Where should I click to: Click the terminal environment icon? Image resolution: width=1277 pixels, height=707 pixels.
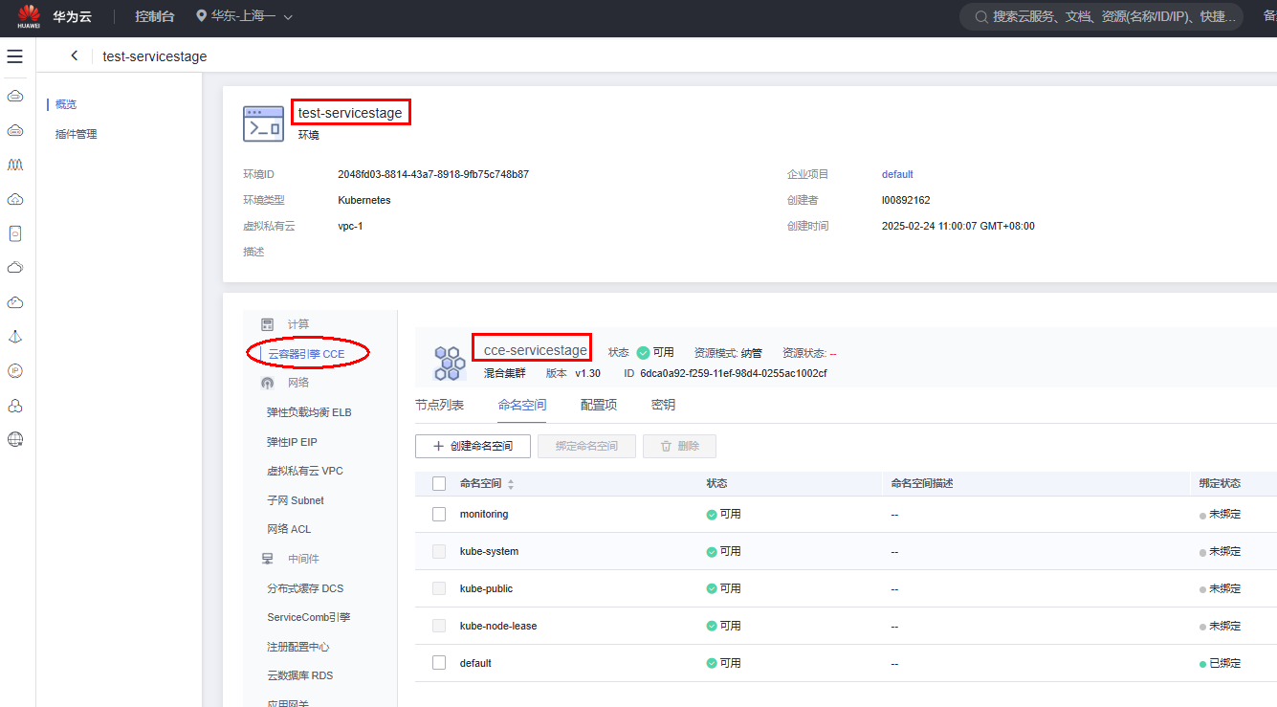(x=264, y=124)
